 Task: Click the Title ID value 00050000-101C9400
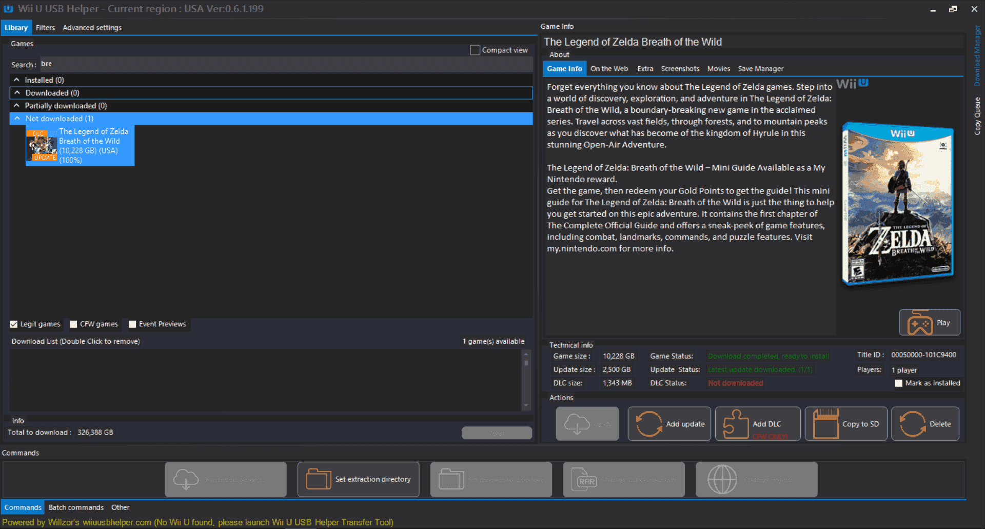pos(923,355)
